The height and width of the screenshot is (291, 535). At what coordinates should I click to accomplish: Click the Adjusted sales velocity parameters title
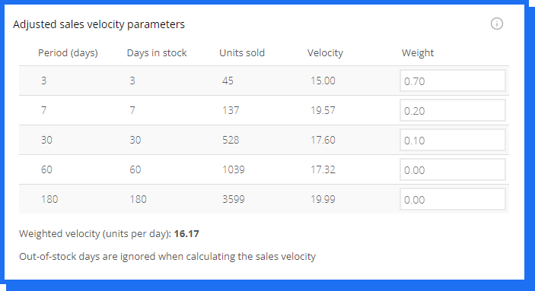pos(99,24)
